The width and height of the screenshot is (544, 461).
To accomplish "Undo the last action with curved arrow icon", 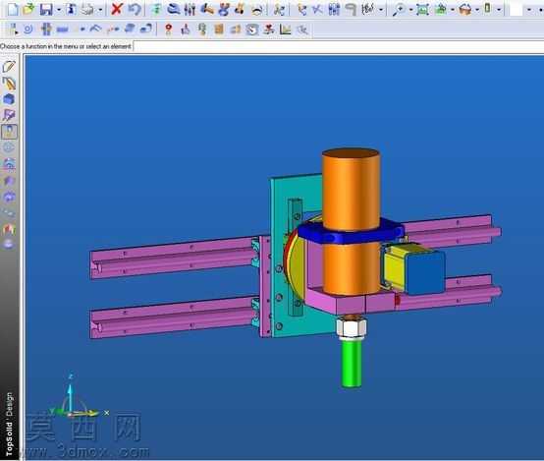I will coord(134,9).
